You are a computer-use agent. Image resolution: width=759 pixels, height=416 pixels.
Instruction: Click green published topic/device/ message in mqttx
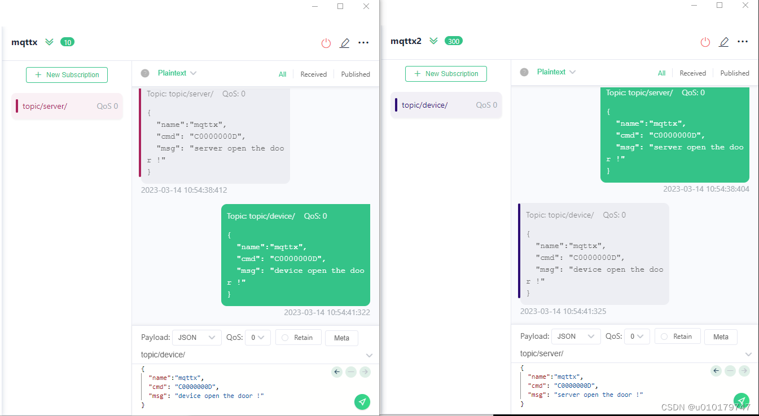[x=296, y=255]
